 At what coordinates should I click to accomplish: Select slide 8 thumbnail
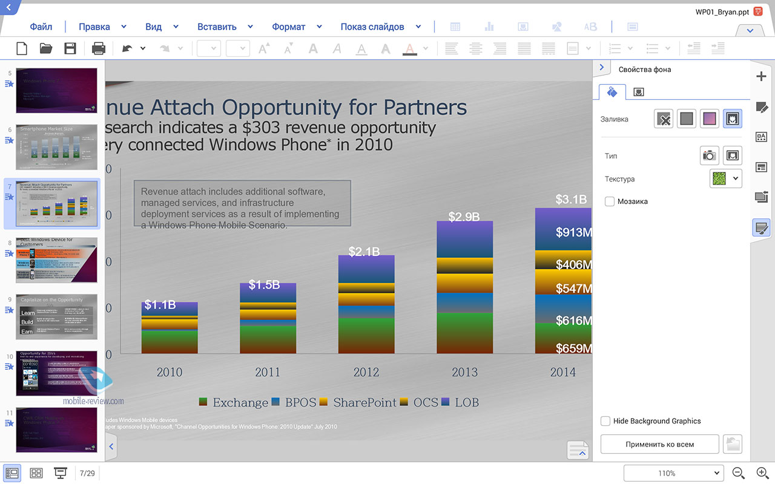(56, 260)
